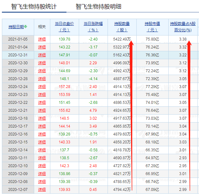Open 详细 link for 2021-01-04
The image size is (199, 195).
(42, 47)
